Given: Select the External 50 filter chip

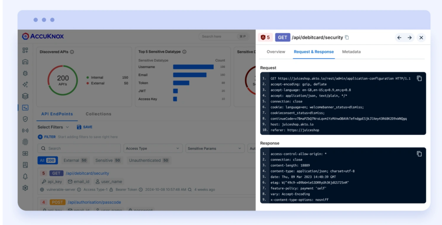Looking at the screenshot, I should tap(75, 160).
